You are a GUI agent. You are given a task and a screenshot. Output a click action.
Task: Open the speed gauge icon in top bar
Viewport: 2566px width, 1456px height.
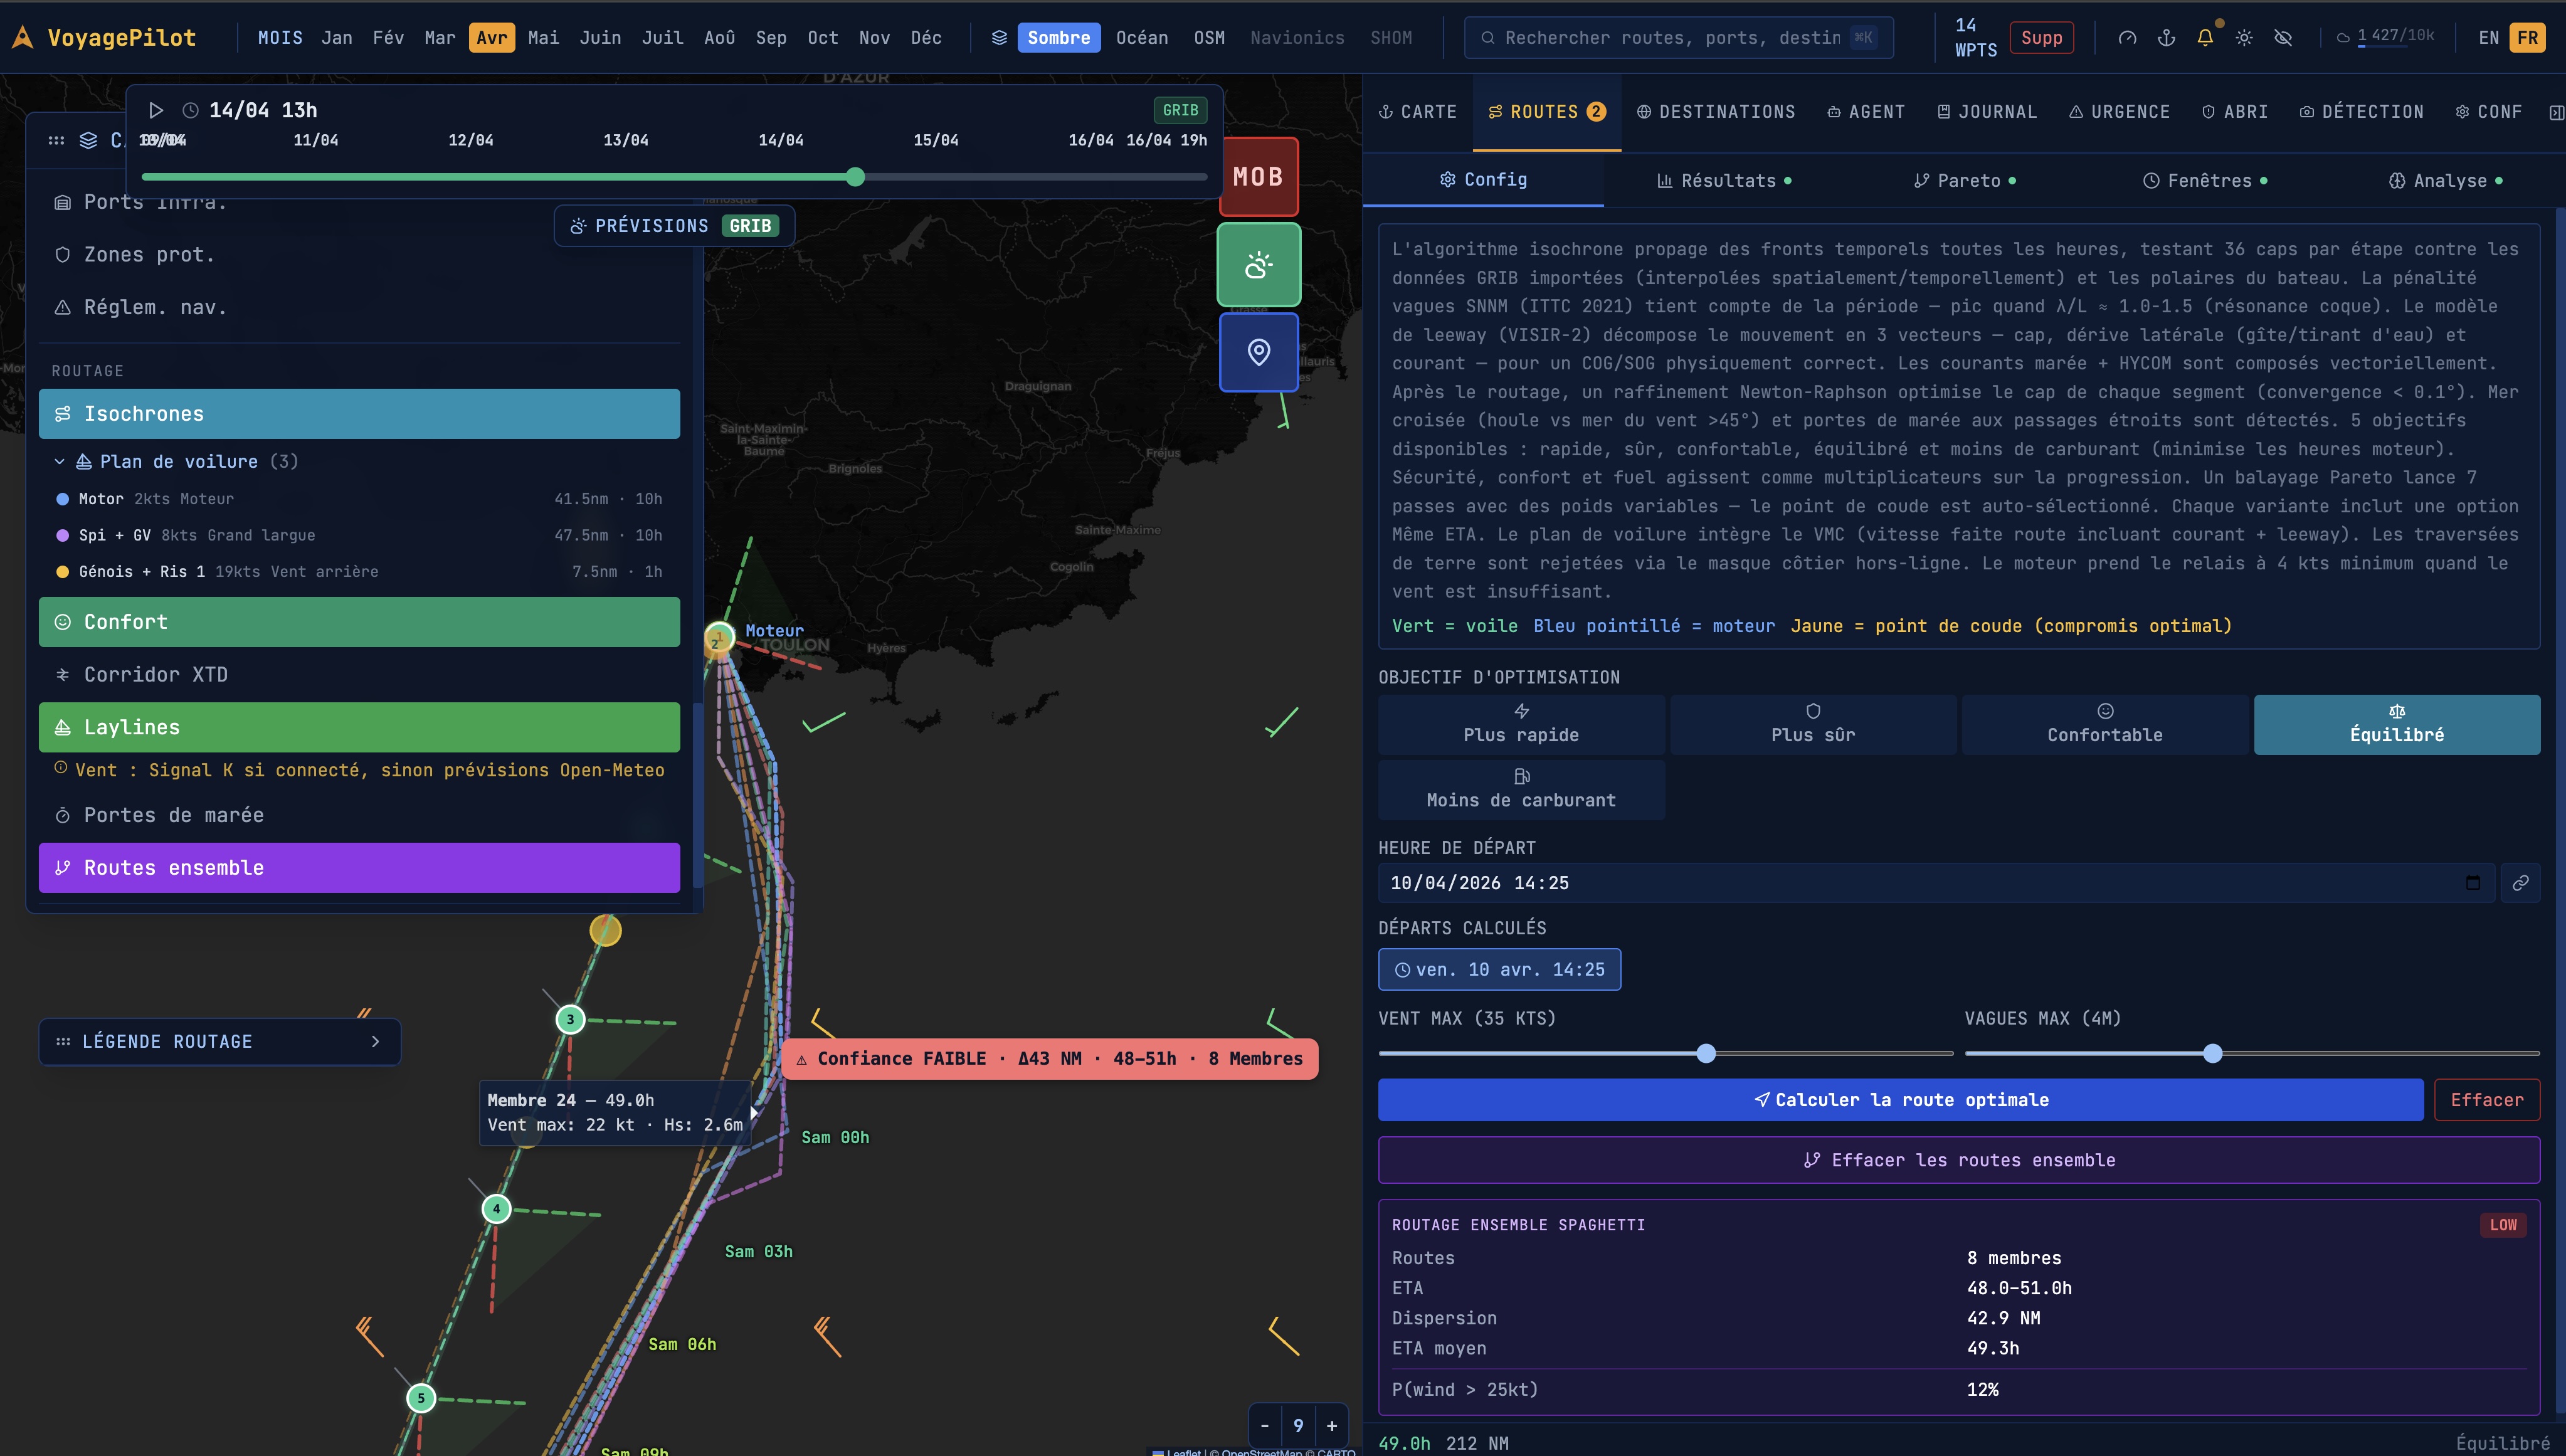[2127, 38]
